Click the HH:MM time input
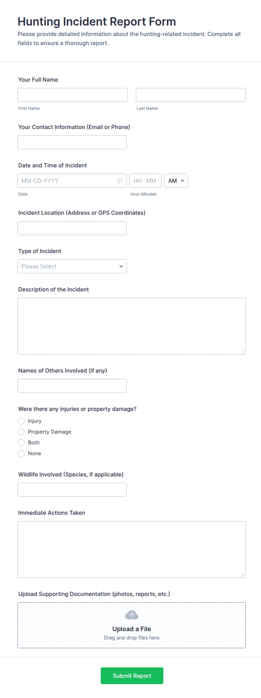The image size is (261, 698). [145, 181]
